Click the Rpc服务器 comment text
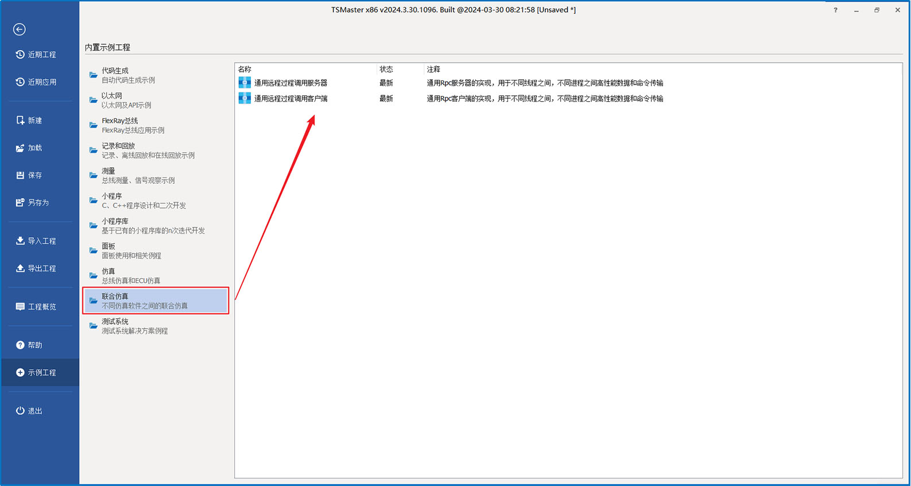Image resolution: width=911 pixels, height=486 pixels. tap(545, 83)
